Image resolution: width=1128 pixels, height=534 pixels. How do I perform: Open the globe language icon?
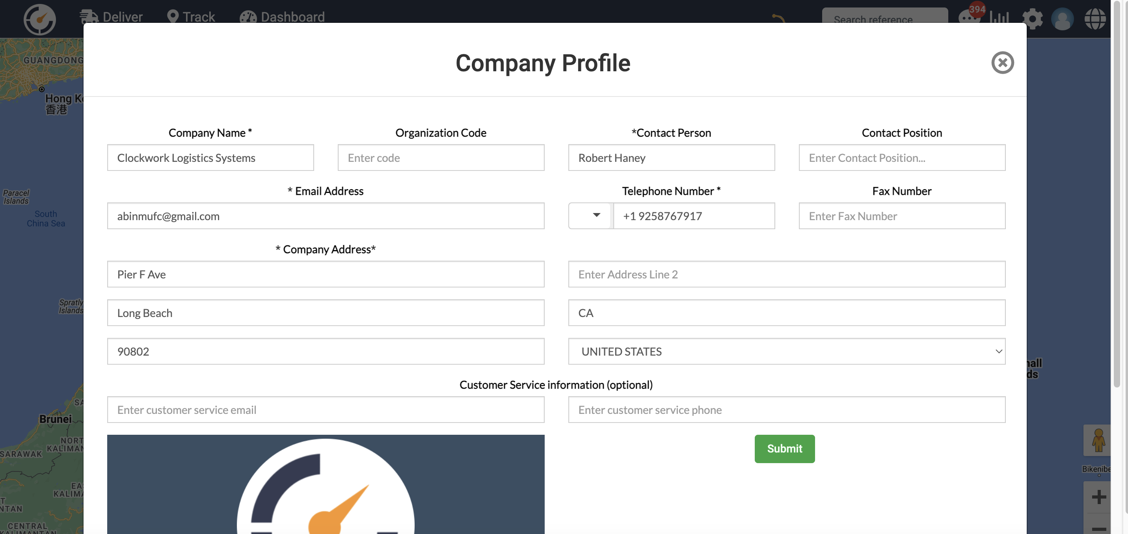[x=1094, y=19]
